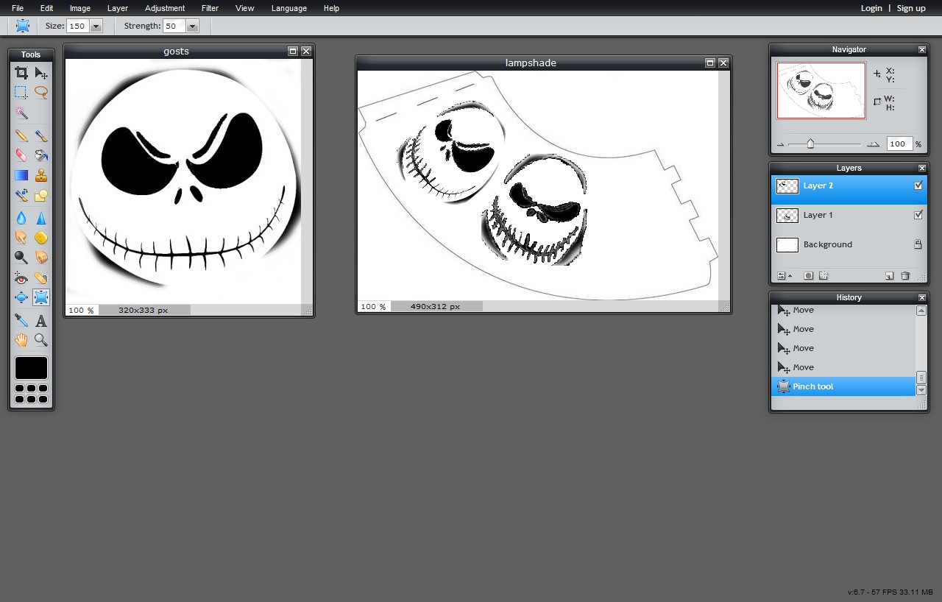The height and width of the screenshot is (602, 942).
Task: Select the Move tool in Tools panel
Action: pyautogui.click(x=41, y=73)
